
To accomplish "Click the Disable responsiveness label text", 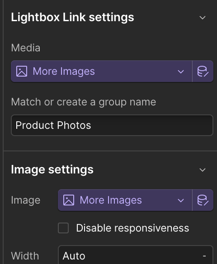I will (x=132, y=228).
